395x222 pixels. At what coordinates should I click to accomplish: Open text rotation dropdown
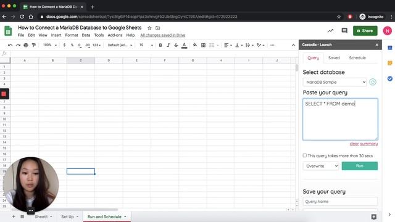tap(260, 45)
